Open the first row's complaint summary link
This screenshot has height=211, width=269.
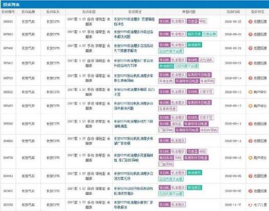click(x=134, y=22)
